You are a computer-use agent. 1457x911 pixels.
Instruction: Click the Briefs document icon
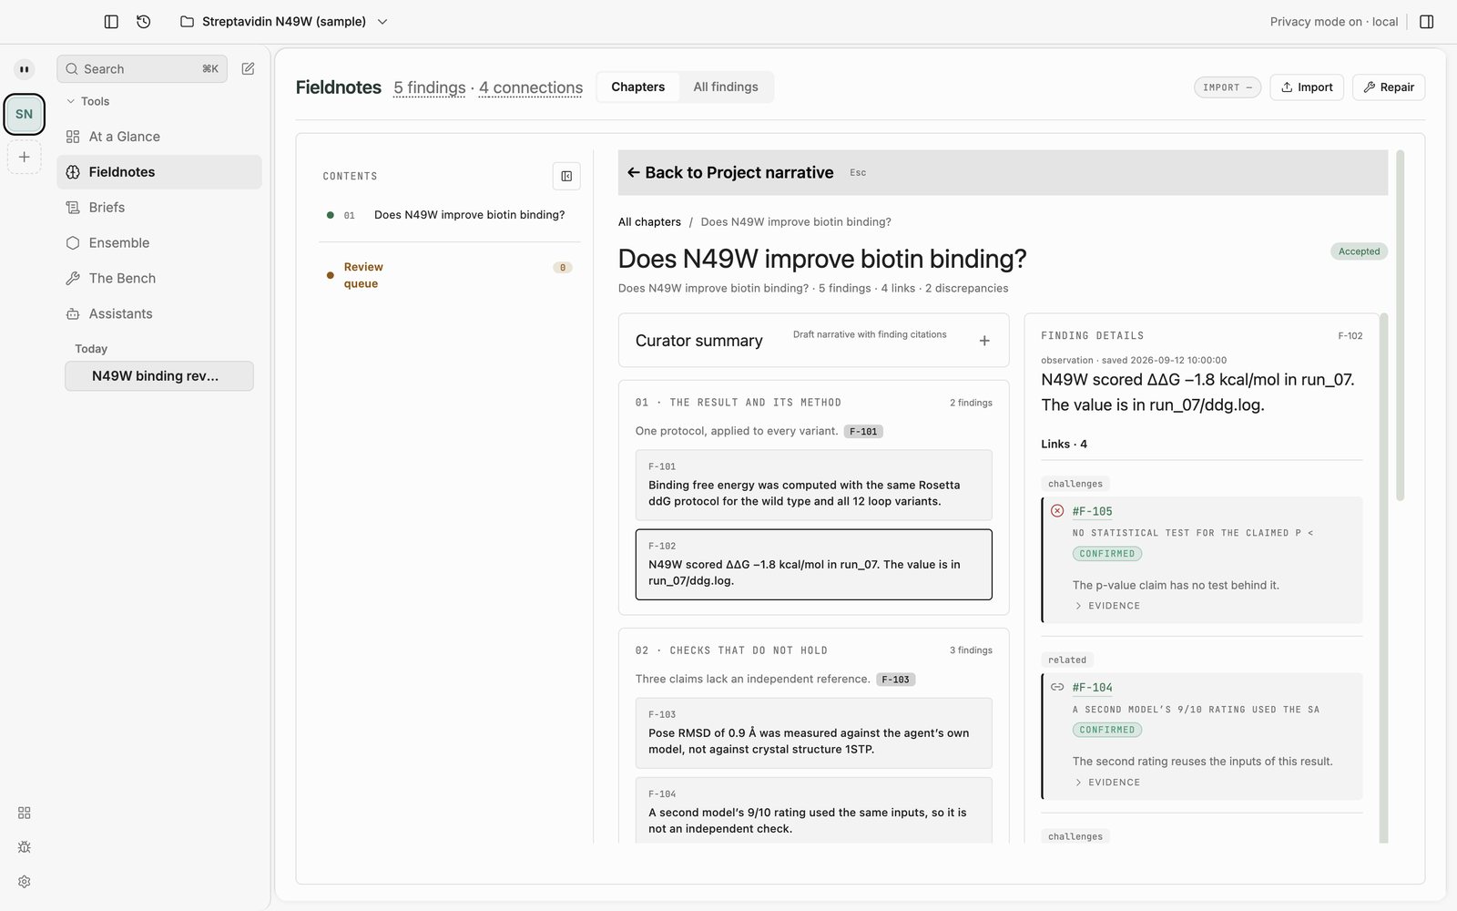[x=73, y=208]
